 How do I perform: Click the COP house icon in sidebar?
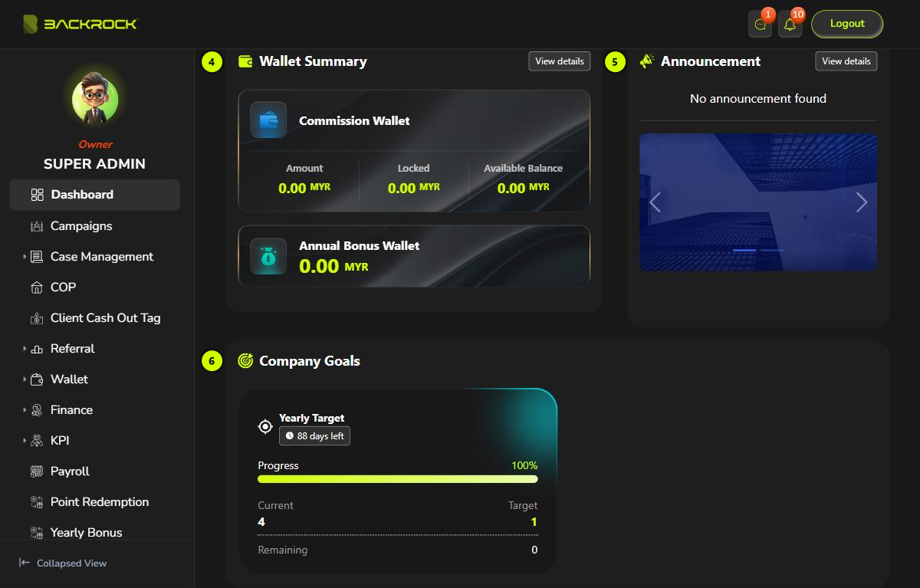click(37, 287)
